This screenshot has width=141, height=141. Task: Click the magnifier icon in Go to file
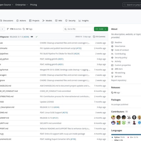(66, 29)
